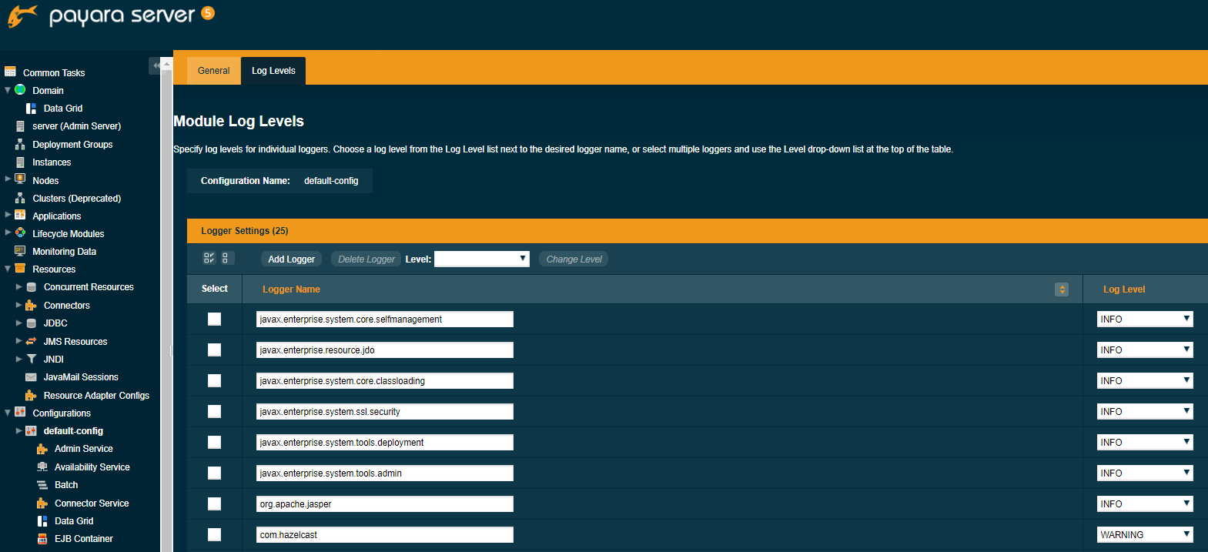Click the select-all icon in logger toolbar
Viewport: 1208px width, 552px height.
click(209, 259)
